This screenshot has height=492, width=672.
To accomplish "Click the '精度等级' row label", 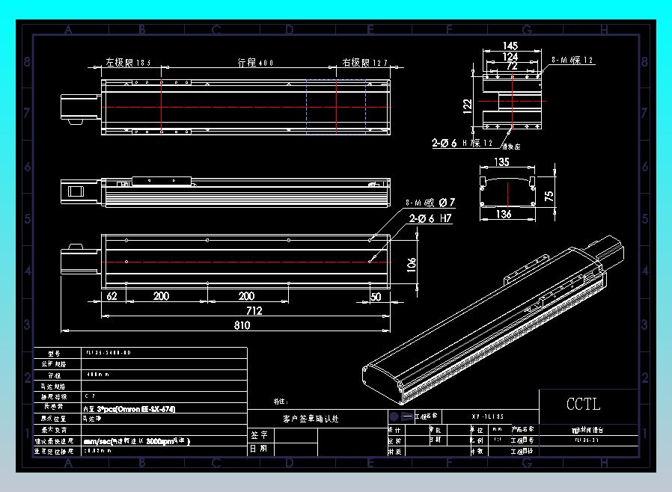I will click(54, 397).
